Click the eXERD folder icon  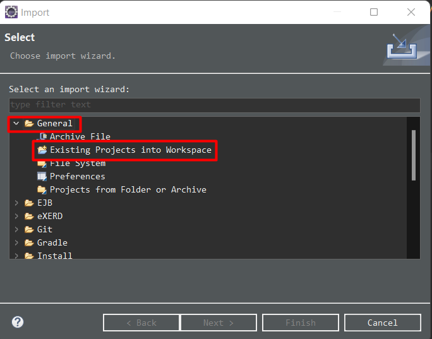[29, 216]
